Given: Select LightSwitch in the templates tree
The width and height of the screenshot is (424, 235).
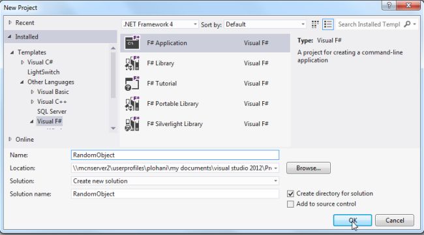Looking at the screenshot, I should (44, 72).
